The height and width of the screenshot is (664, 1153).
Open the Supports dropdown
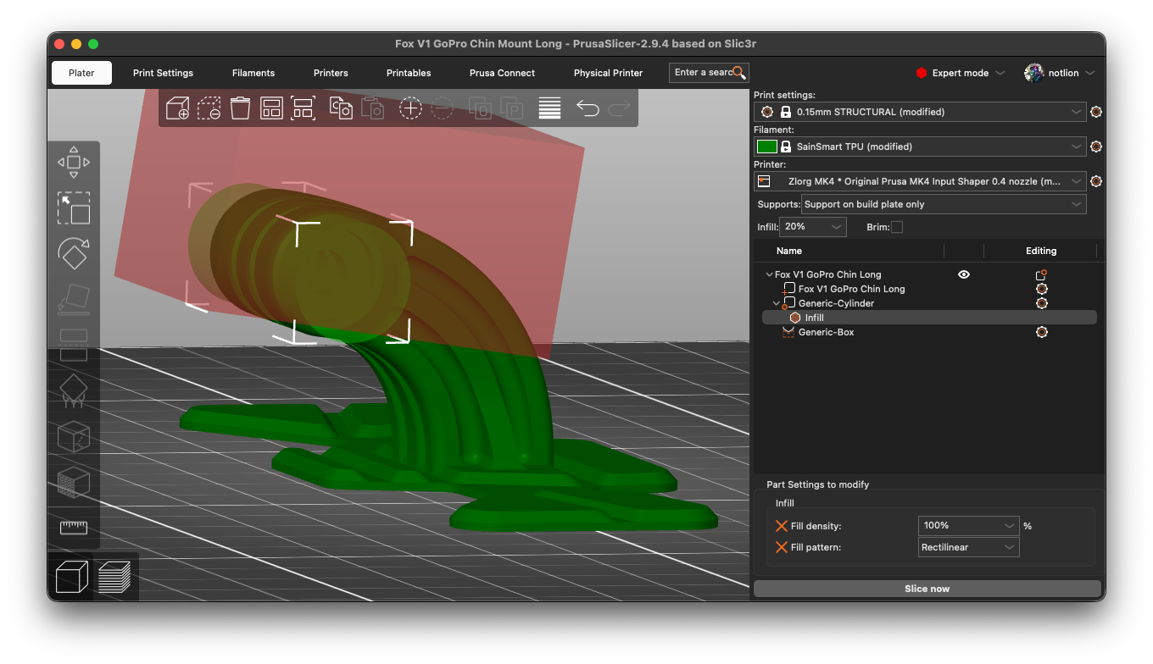coord(944,204)
